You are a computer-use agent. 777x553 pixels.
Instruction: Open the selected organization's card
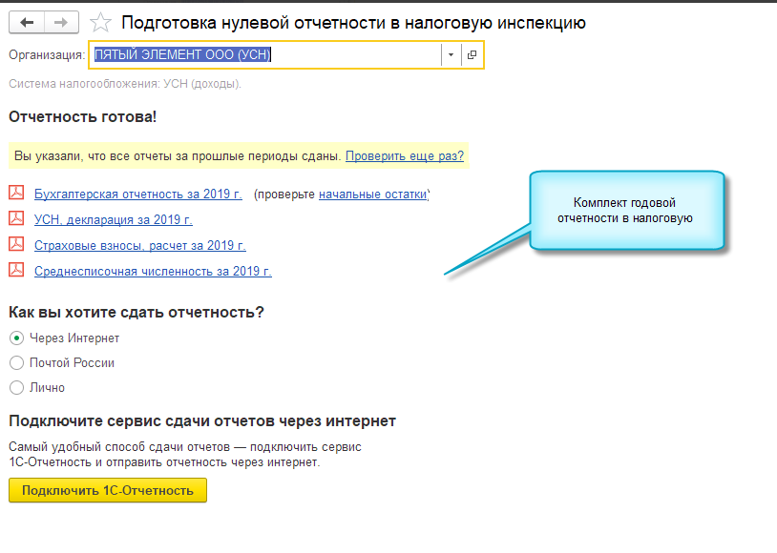point(472,54)
